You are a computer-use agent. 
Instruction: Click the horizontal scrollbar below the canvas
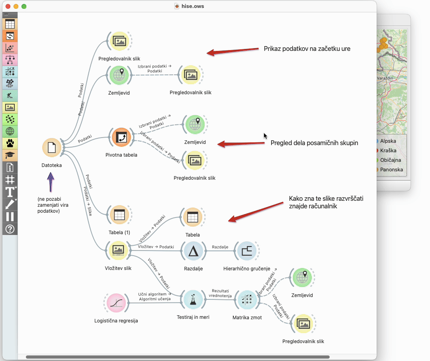point(177,357)
